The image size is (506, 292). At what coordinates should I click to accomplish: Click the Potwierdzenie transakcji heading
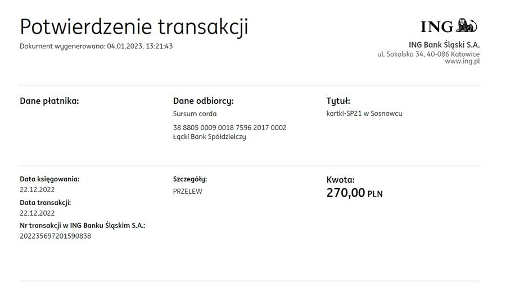coord(134,26)
